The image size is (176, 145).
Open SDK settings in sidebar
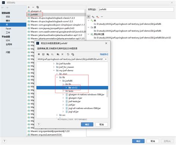click(8, 40)
